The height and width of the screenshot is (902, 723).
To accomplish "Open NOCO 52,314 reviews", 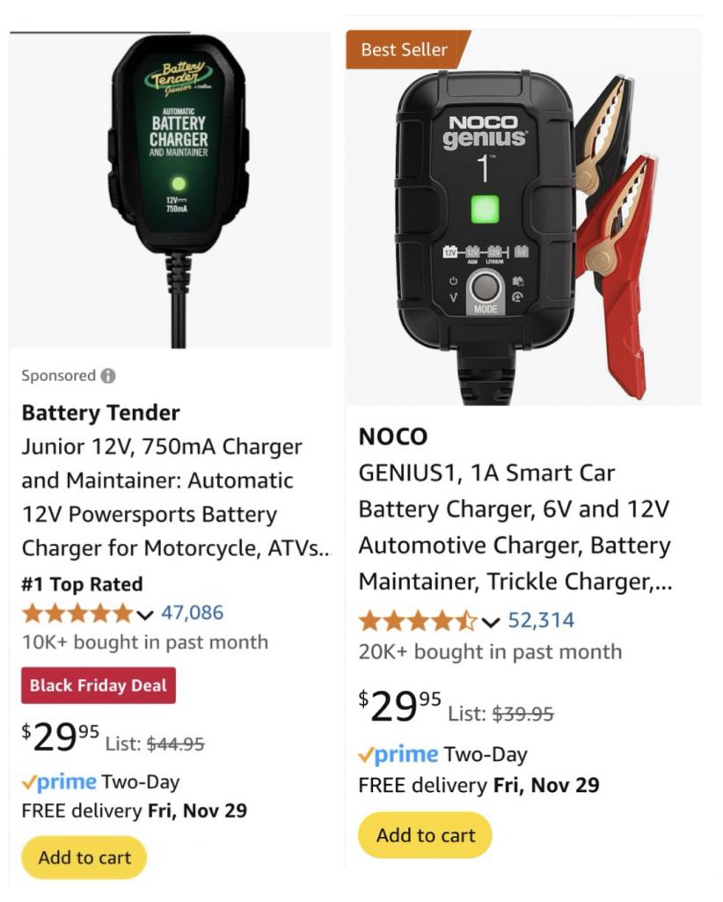I will click(x=541, y=621).
